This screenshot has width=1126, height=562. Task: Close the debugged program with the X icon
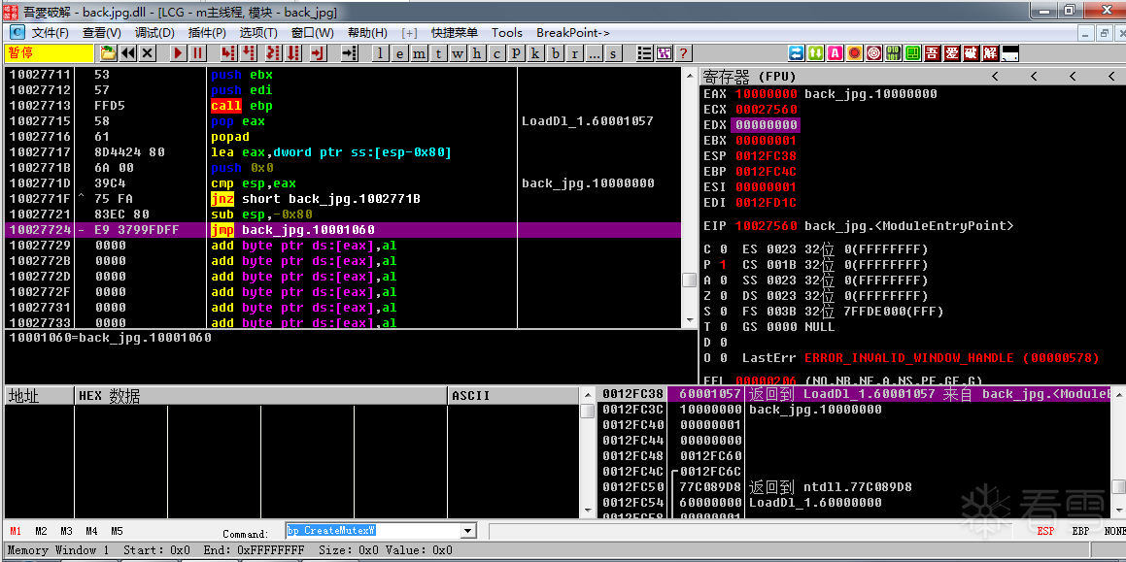tap(148, 53)
